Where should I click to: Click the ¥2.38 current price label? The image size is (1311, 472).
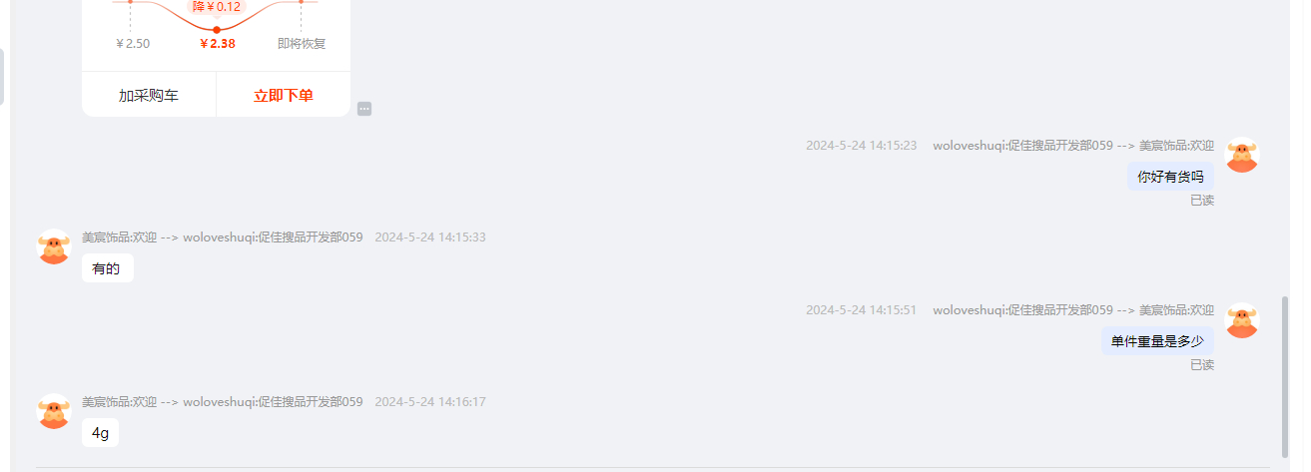click(x=218, y=44)
